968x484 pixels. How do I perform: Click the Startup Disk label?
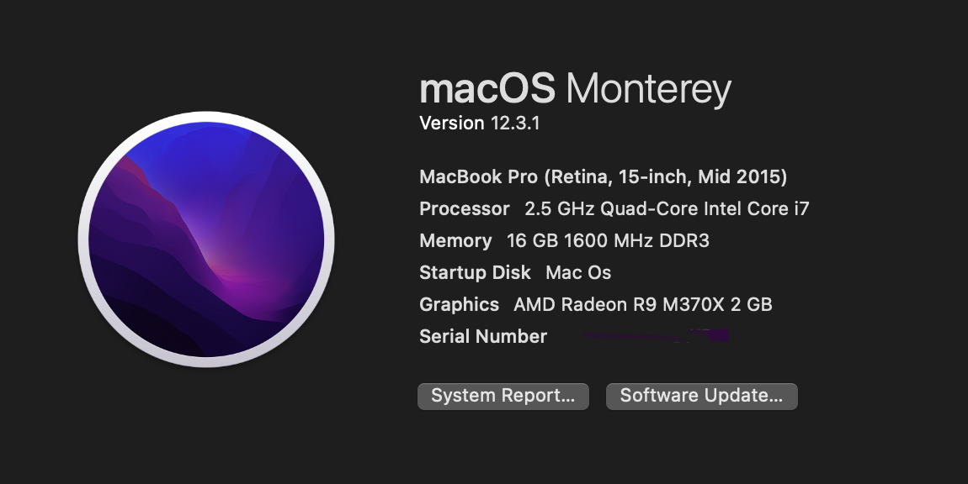click(x=475, y=273)
